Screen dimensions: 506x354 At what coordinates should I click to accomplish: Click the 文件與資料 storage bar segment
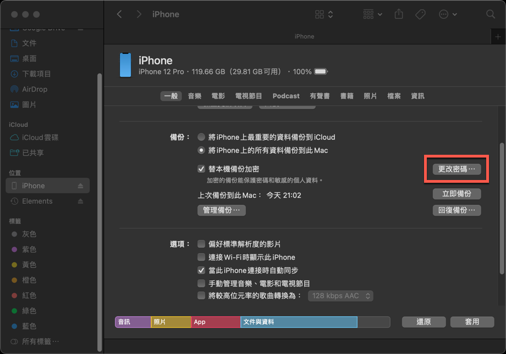click(x=299, y=322)
